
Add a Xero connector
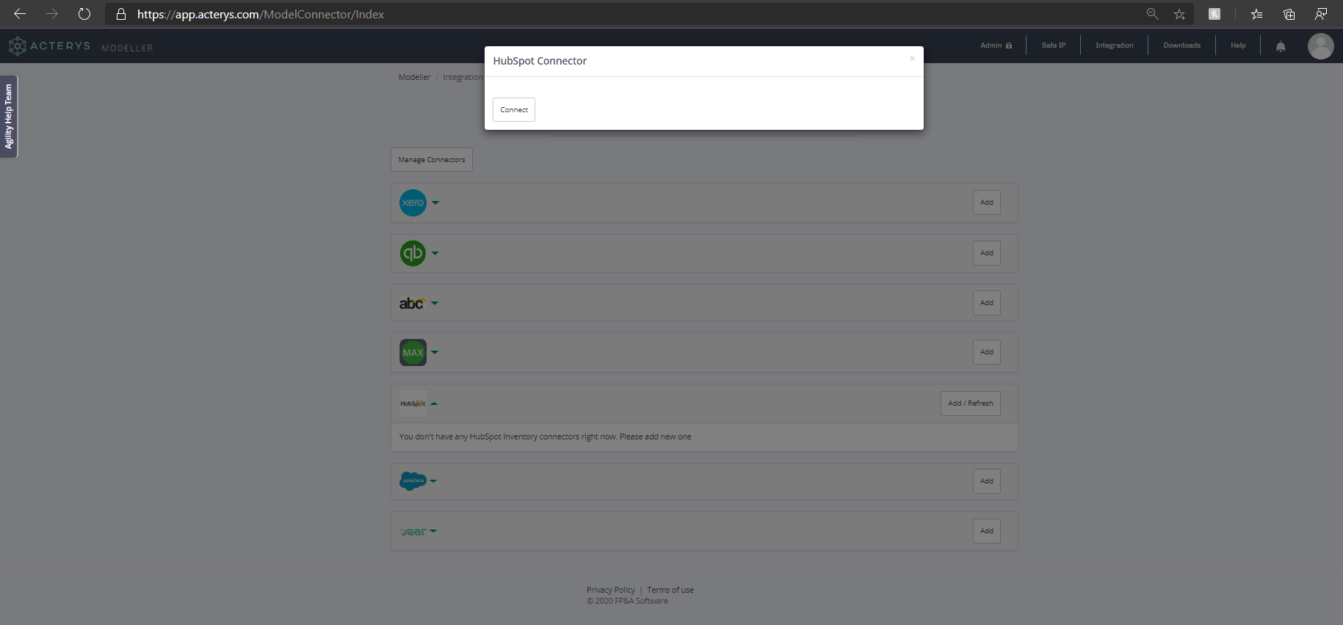coord(987,202)
